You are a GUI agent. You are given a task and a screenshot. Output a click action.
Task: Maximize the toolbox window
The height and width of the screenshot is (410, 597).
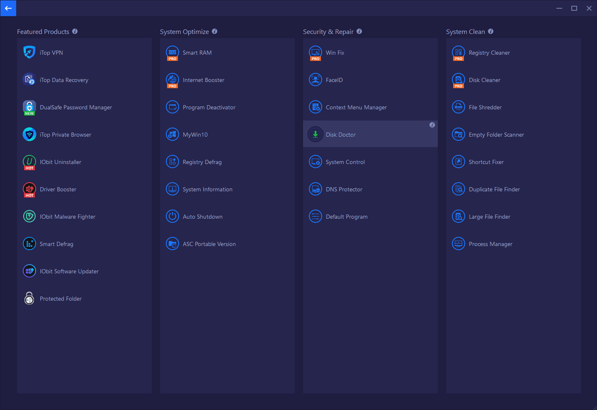pos(574,8)
